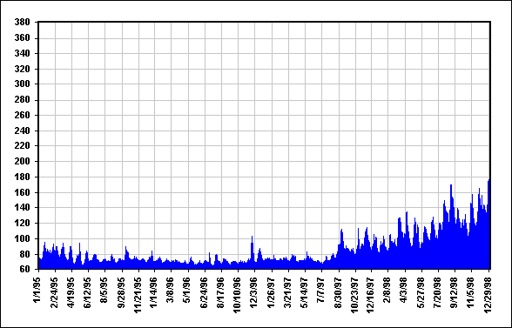The image size is (512, 328).
Task: Click the 200 y-axis label
Action: [x=23, y=162]
